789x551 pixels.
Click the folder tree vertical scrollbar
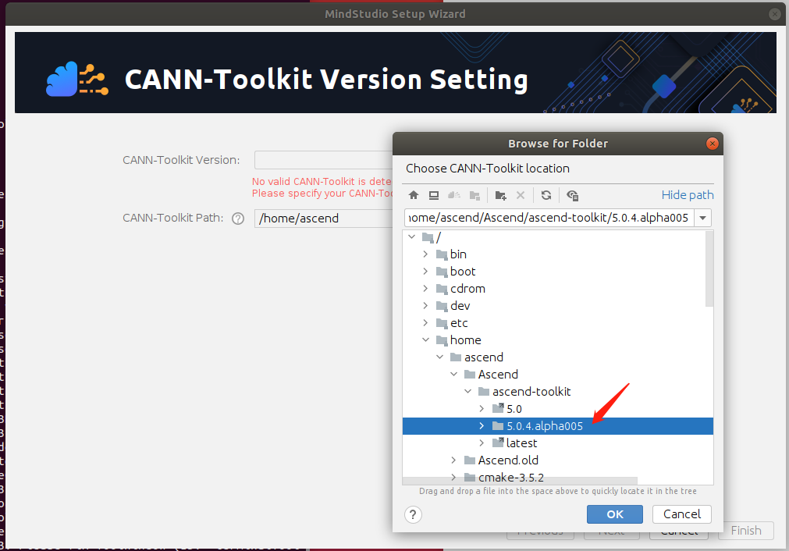[709, 269]
